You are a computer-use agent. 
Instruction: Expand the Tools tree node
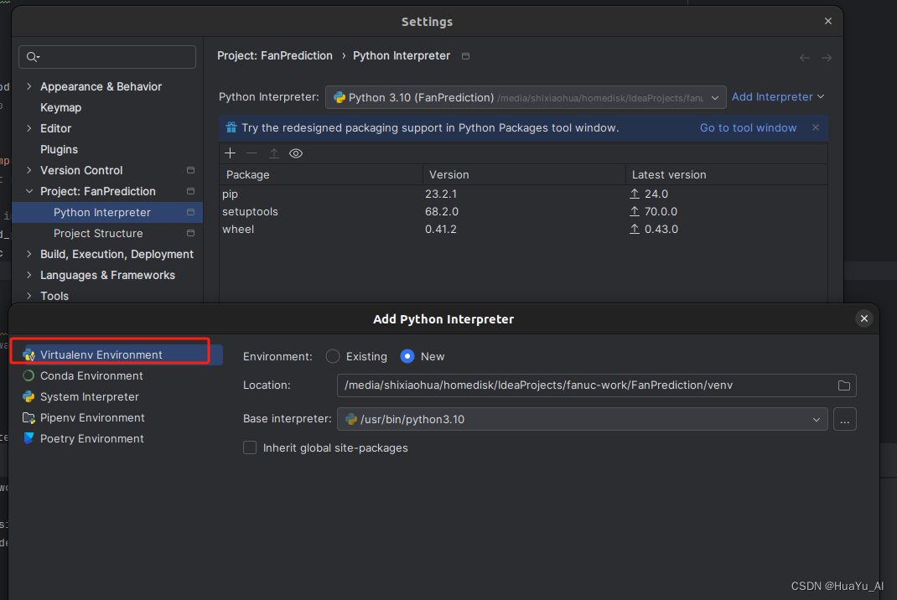click(29, 296)
